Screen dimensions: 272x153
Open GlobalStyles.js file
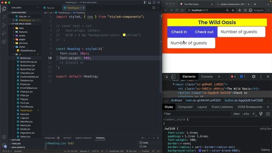[28, 51]
